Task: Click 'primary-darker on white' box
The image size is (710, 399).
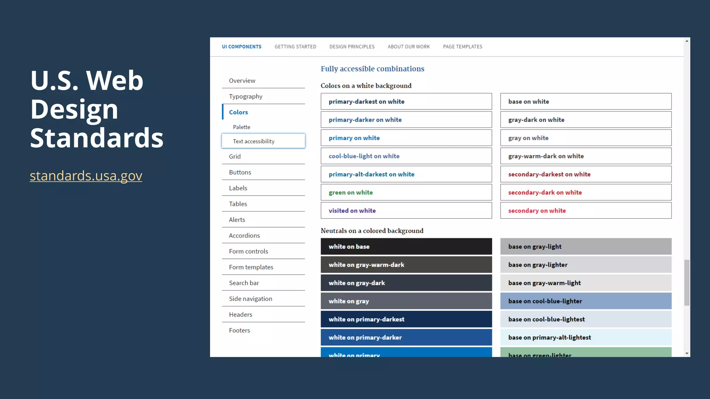Action: coord(406,120)
